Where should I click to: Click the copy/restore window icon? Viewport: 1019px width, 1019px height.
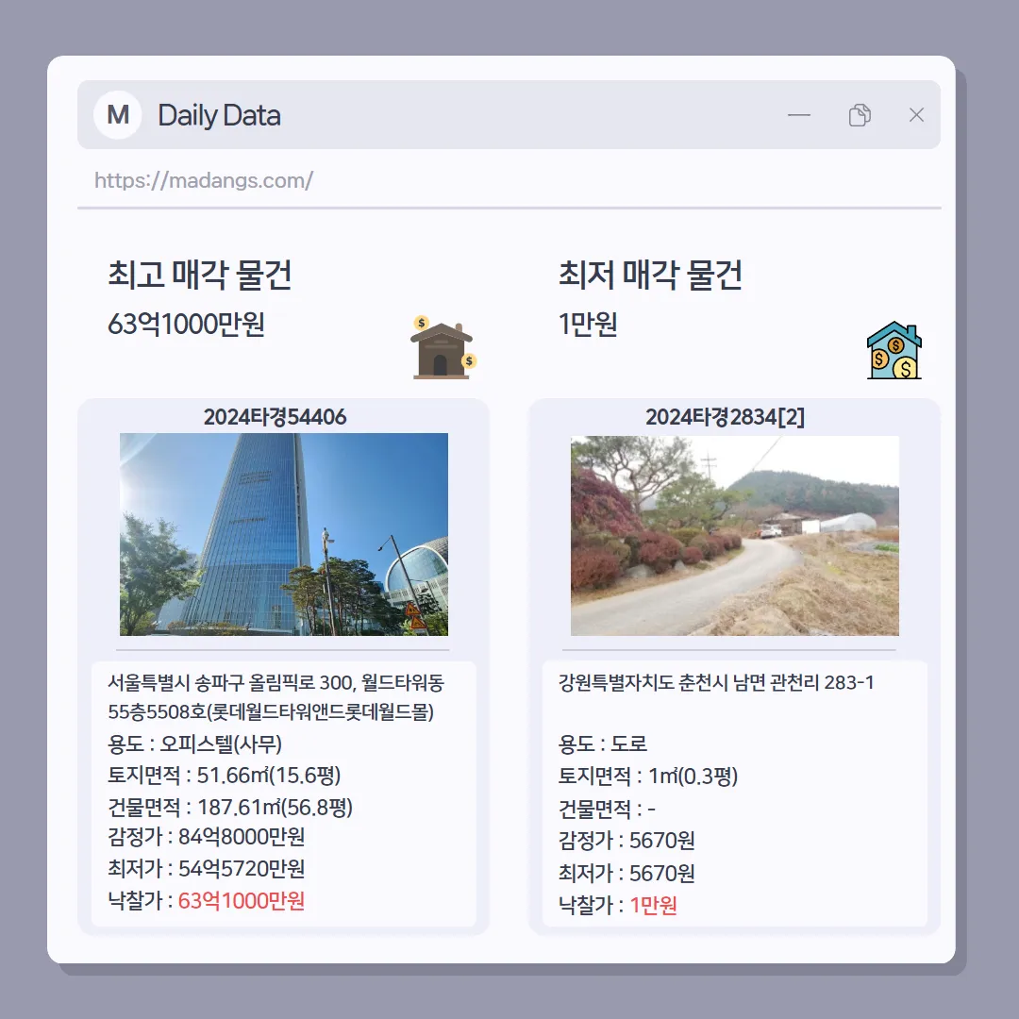tap(860, 115)
